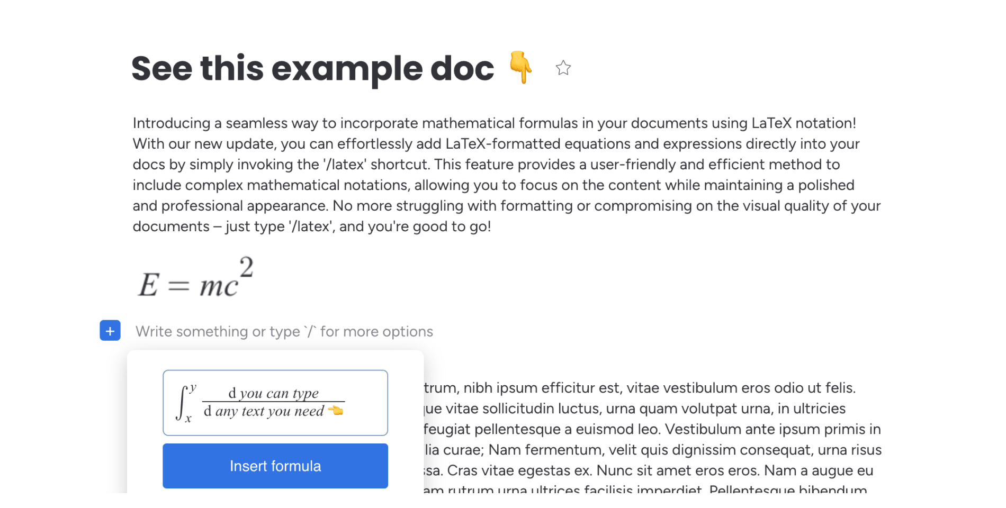Click the pointing hand emoji in formula box
This screenshot has height=508, width=1006.
tap(336, 410)
